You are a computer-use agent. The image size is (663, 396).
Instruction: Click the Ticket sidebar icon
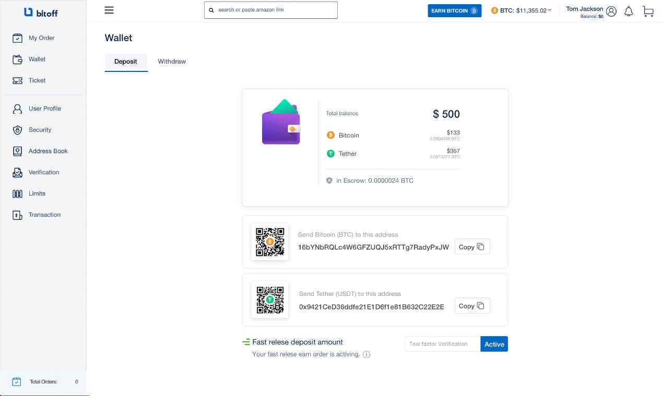(17, 81)
